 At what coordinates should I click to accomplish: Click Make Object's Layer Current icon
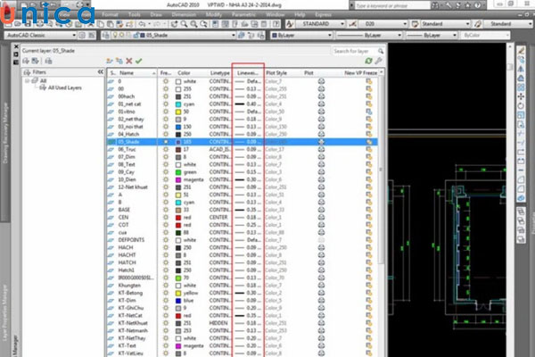(242, 35)
